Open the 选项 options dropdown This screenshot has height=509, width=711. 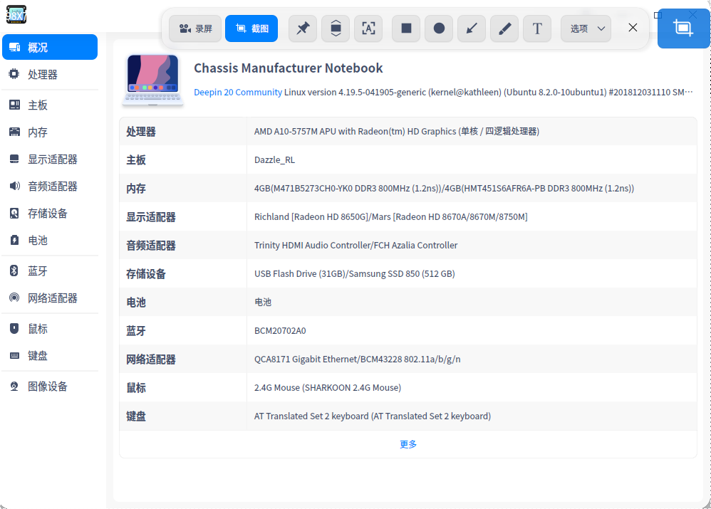point(585,28)
